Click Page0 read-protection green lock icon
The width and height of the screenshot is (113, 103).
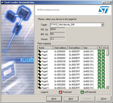click(99, 51)
